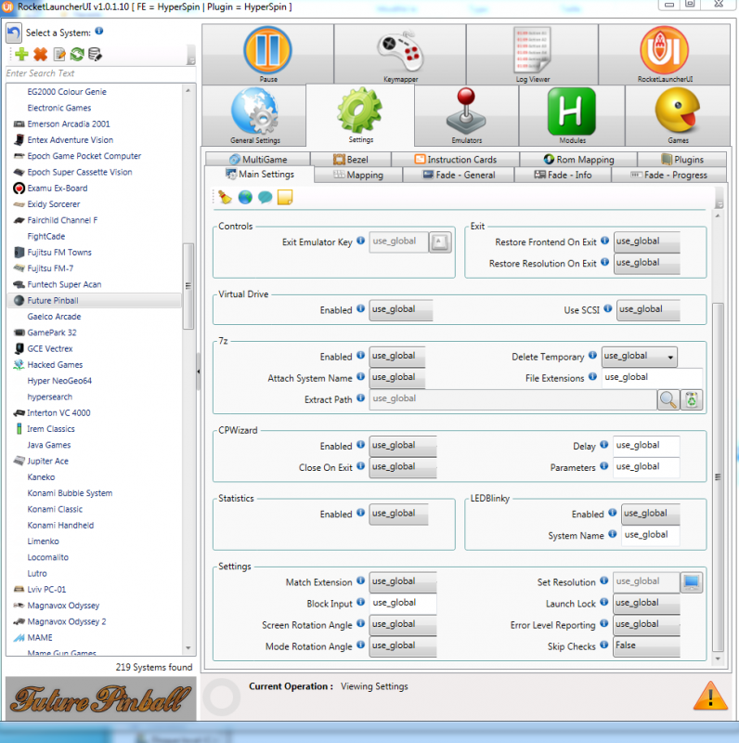Open Attach System Name dropdown
This screenshot has height=743, width=739.
pos(397,378)
